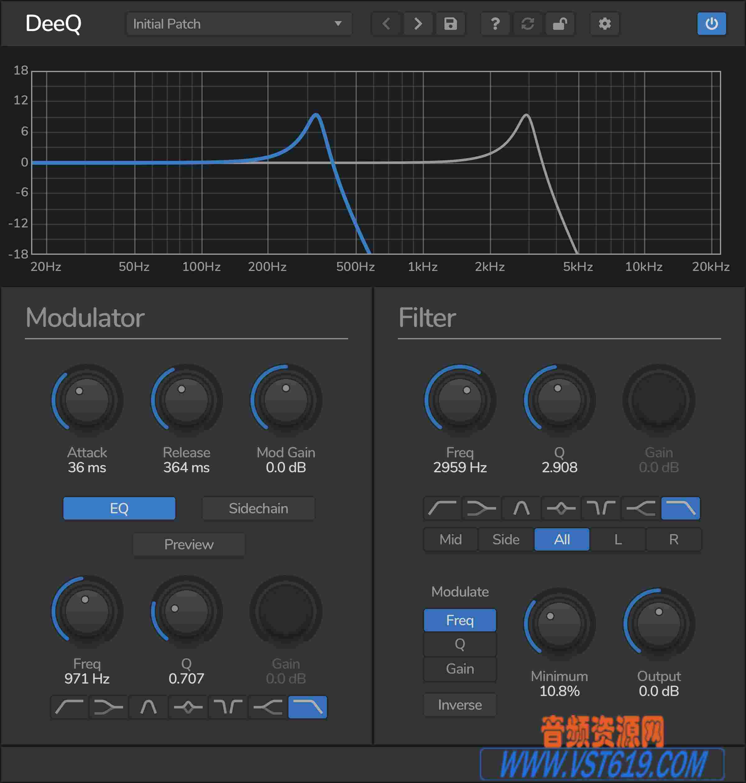
Task: Click the Release knob
Action: click(186, 400)
